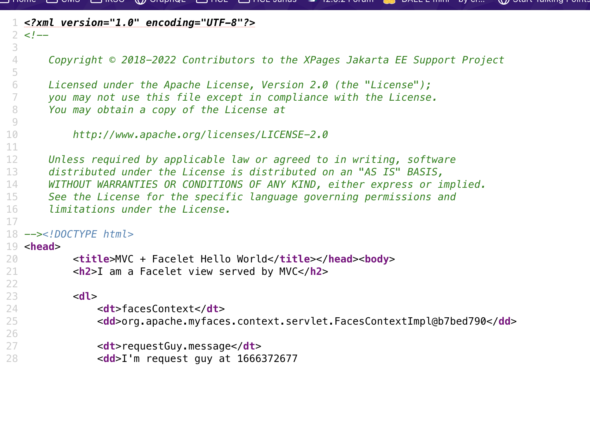This screenshot has width=590, height=430.
Task: Click the folder icon beside the iKSG bookmark
Action: click(96, 2)
